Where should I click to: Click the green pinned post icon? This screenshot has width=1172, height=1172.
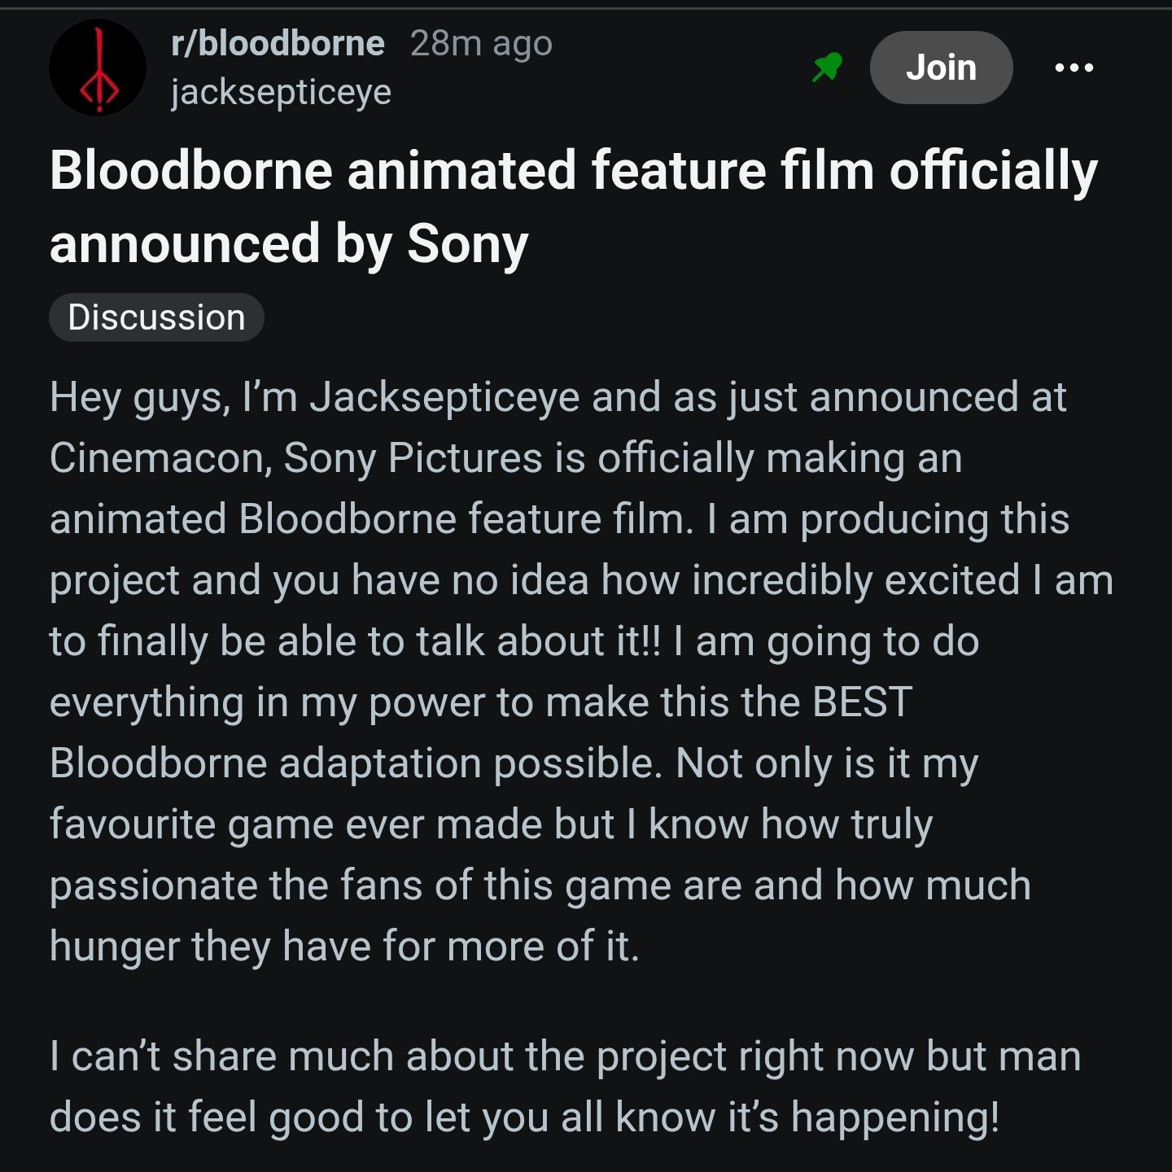click(827, 68)
